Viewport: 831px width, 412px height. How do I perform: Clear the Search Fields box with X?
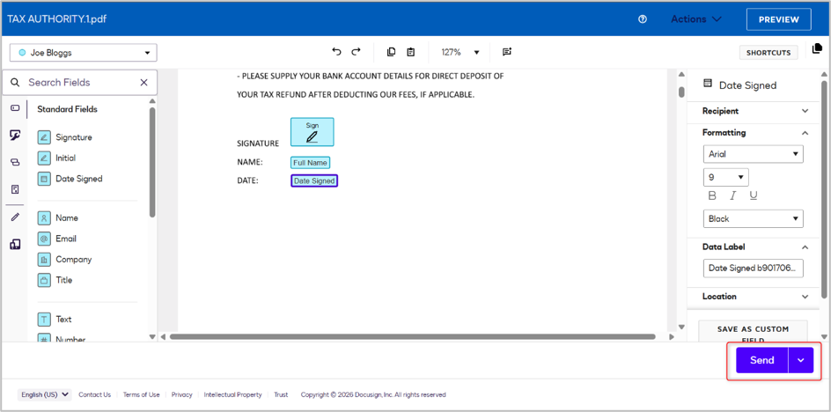pyautogui.click(x=143, y=82)
